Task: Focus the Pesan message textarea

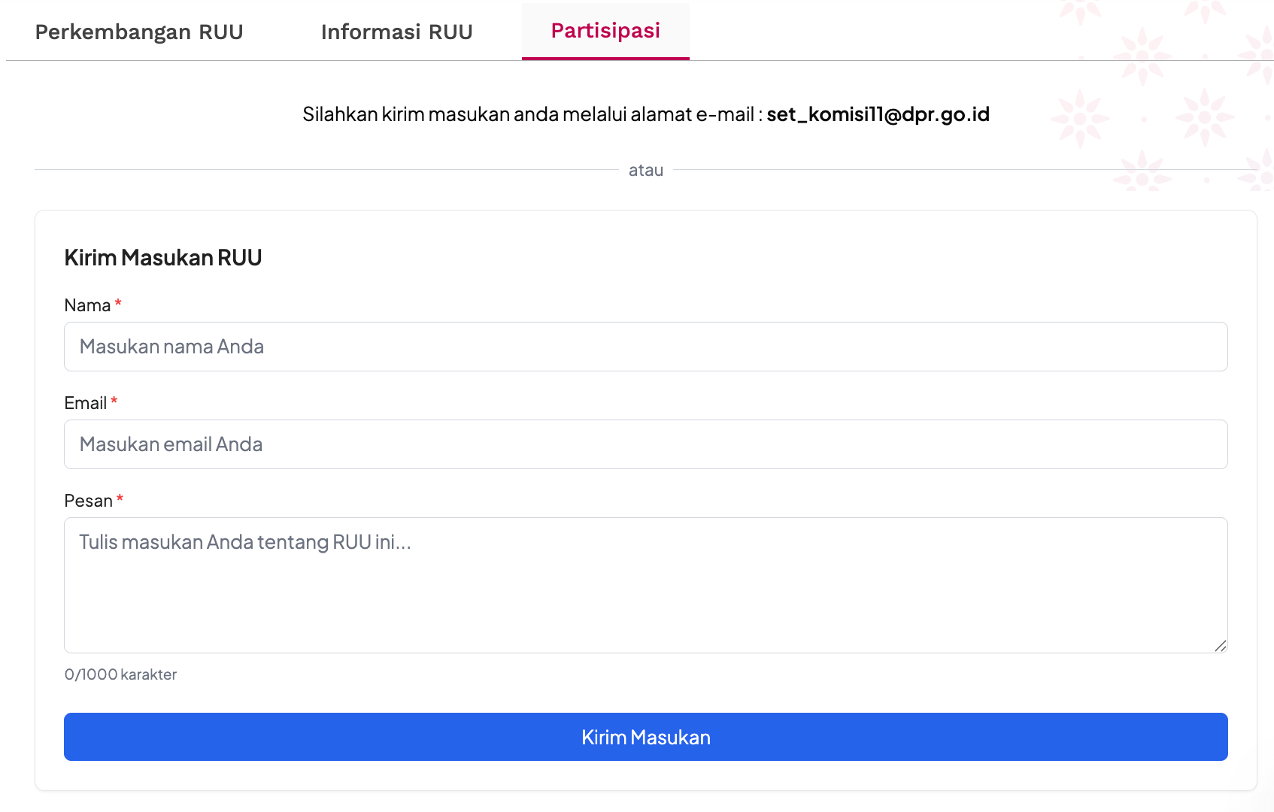Action: click(x=645, y=585)
